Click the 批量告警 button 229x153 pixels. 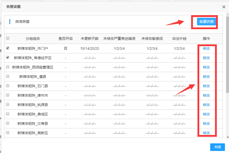point(206,22)
